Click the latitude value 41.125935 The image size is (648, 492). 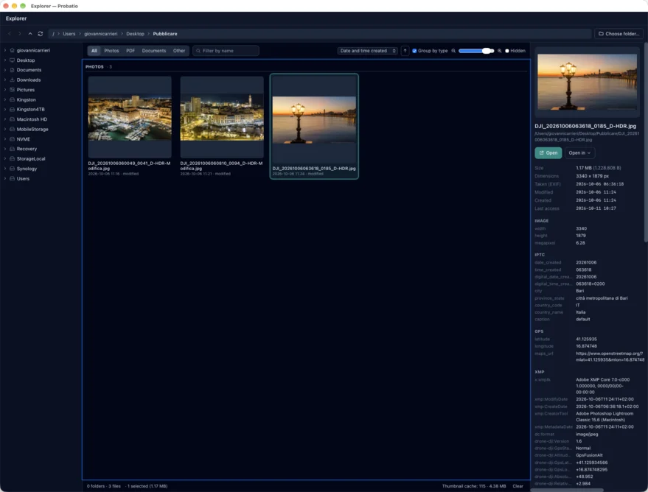point(586,339)
